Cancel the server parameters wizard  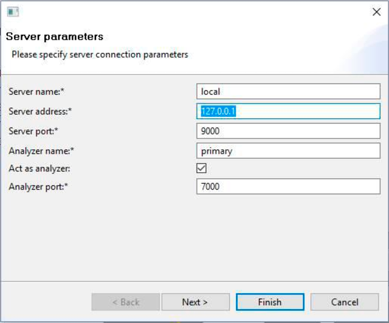coord(345,302)
